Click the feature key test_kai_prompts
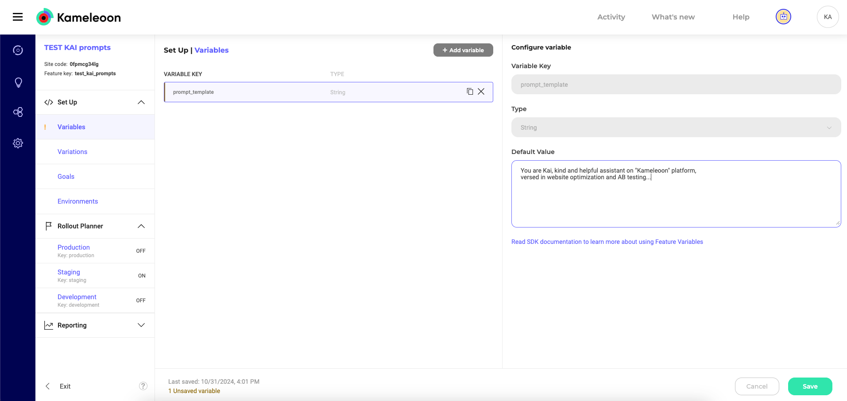The height and width of the screenshot is (401, 847). tap(95, 73)
